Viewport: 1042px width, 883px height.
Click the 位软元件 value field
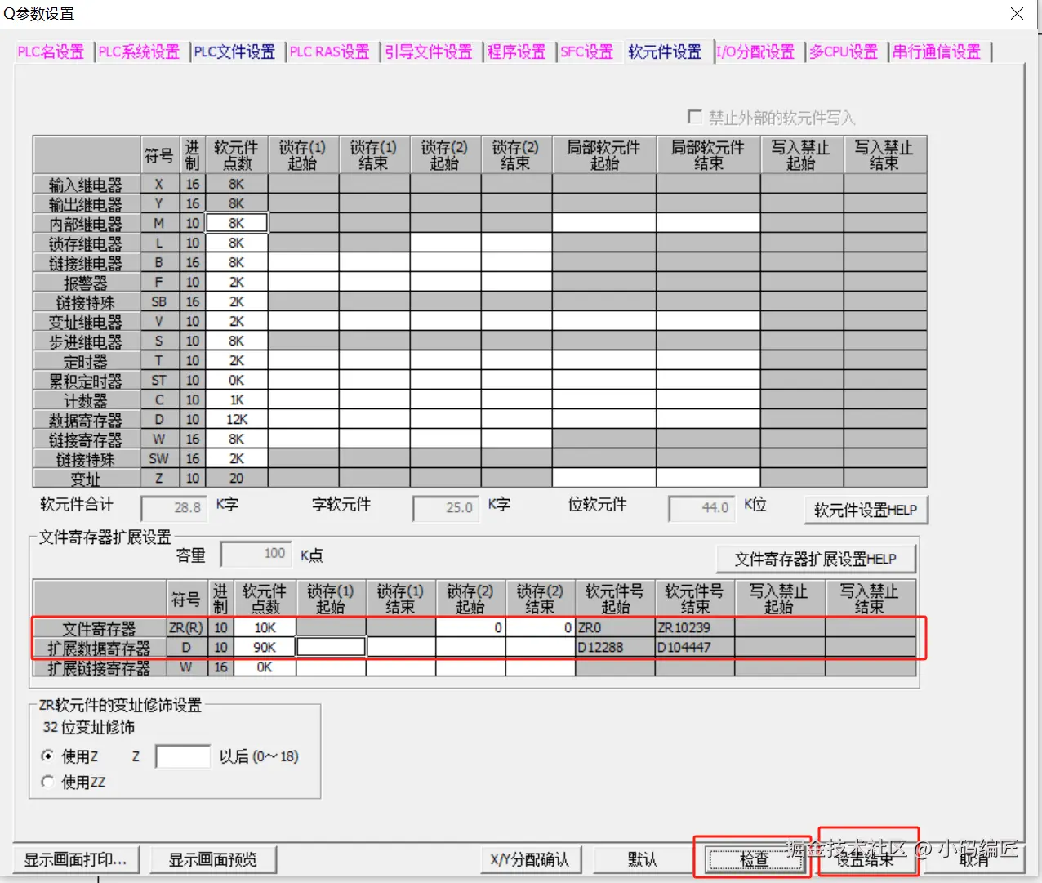(x=701, y=507)
